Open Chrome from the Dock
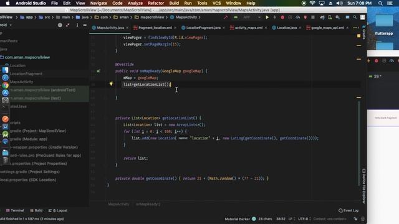Screen dimensions: 399x224 coord(6,85)
